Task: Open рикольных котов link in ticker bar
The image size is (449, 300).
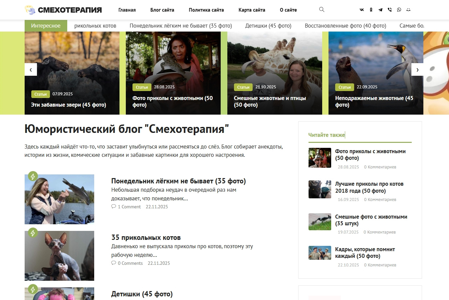Action: pos(95,26)
